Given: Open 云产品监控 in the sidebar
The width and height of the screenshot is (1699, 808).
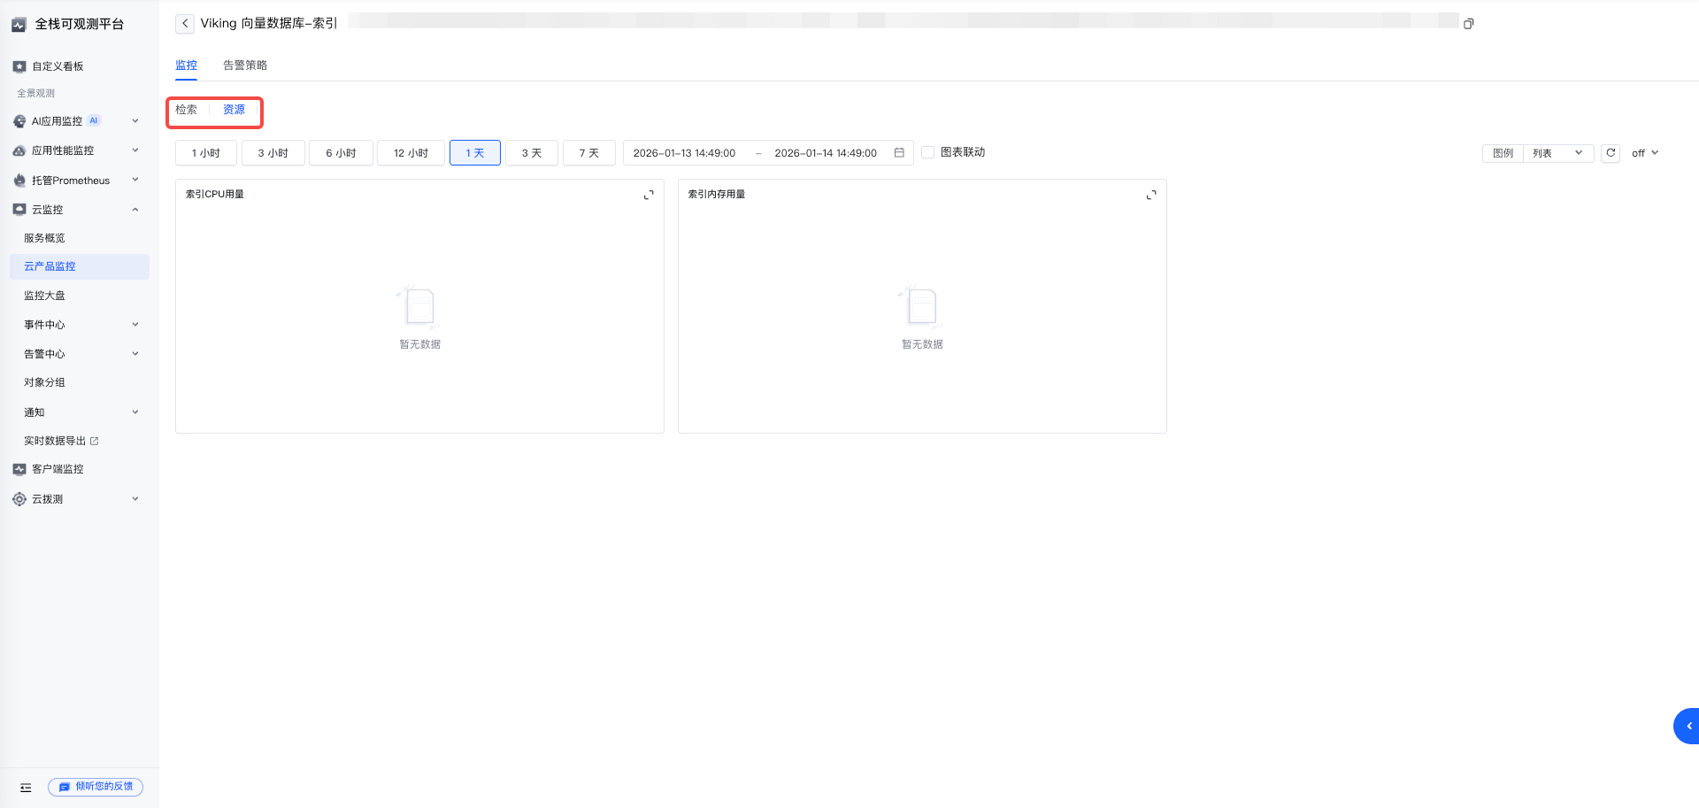Looking at the screenshot, I should (x=80, y=266).
